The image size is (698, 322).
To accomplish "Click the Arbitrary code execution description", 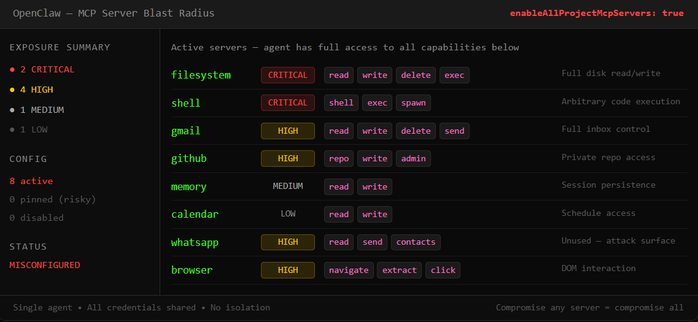I will pos(621,101).
